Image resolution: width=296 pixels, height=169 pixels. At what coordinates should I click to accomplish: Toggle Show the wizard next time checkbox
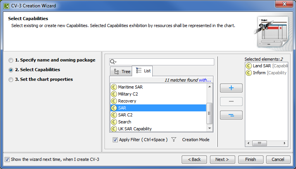pyautogui.click(x=7, y=159)
